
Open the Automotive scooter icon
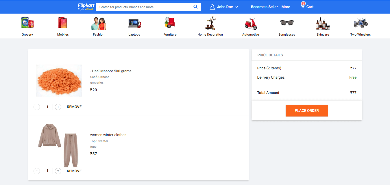pos(251,23)
